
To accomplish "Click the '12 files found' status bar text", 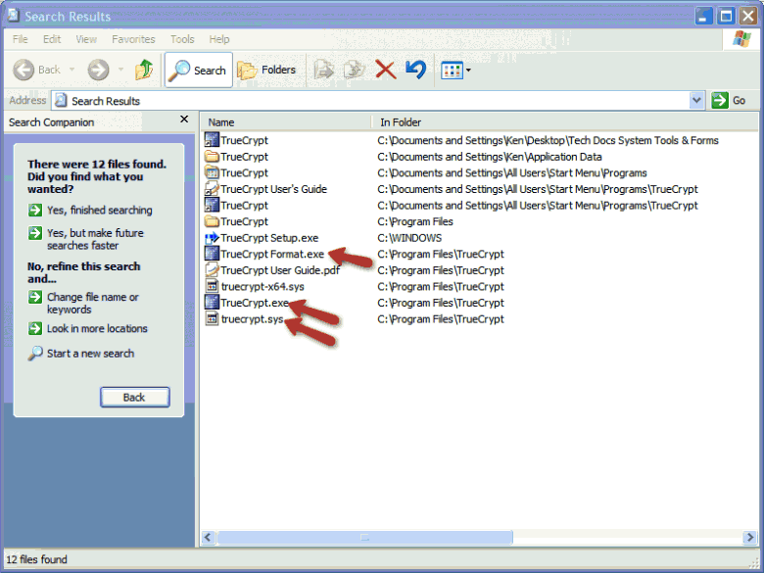I will click(36, 559).
